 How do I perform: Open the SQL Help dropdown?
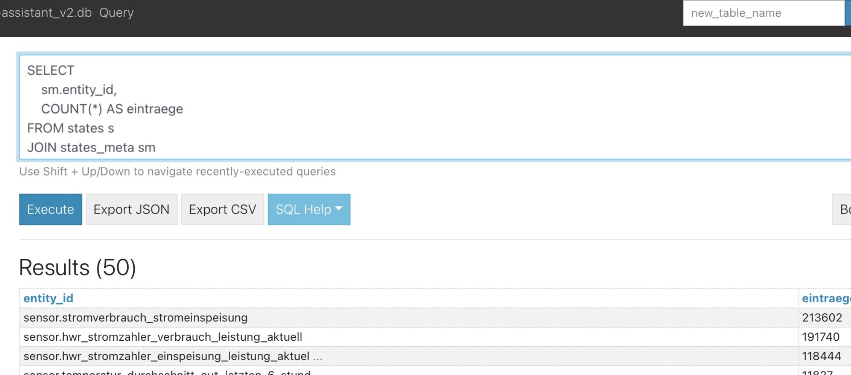point(309,209)
